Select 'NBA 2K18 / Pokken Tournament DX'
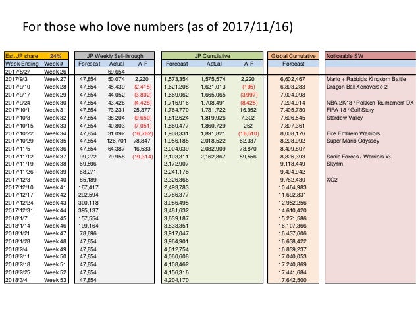 [370, 103]
